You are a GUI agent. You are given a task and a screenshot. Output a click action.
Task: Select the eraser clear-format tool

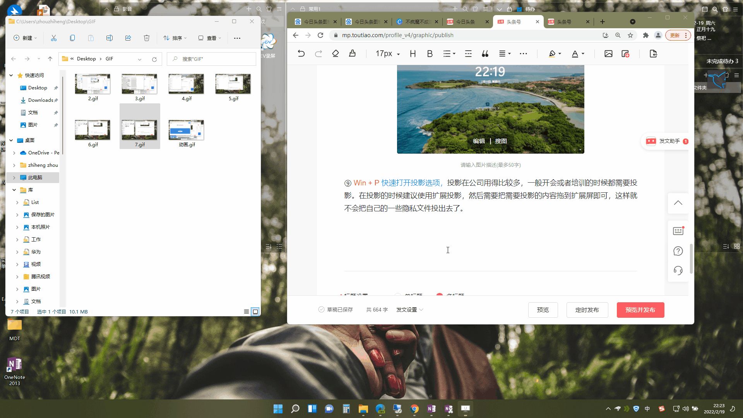336,54
